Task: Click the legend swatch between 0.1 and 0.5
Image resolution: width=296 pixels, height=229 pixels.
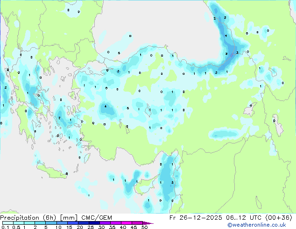Action: [8, 223]
